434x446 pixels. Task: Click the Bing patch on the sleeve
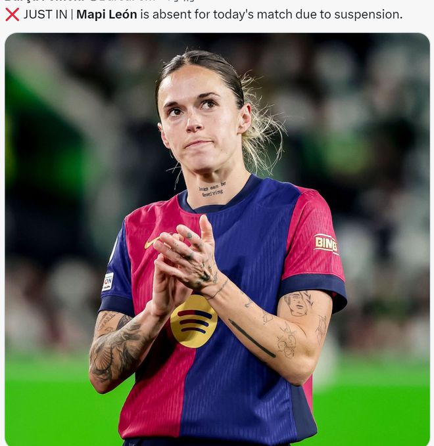pos(326,244)
